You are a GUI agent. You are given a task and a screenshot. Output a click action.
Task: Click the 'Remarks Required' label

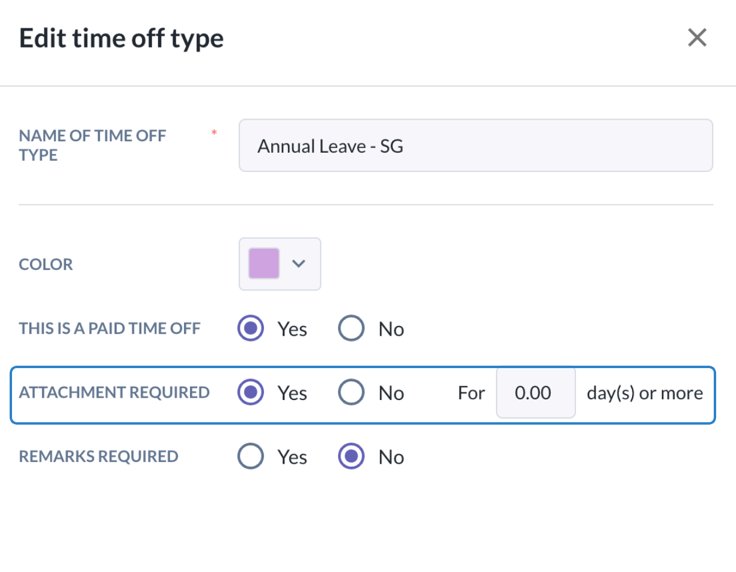pos(99,457)
